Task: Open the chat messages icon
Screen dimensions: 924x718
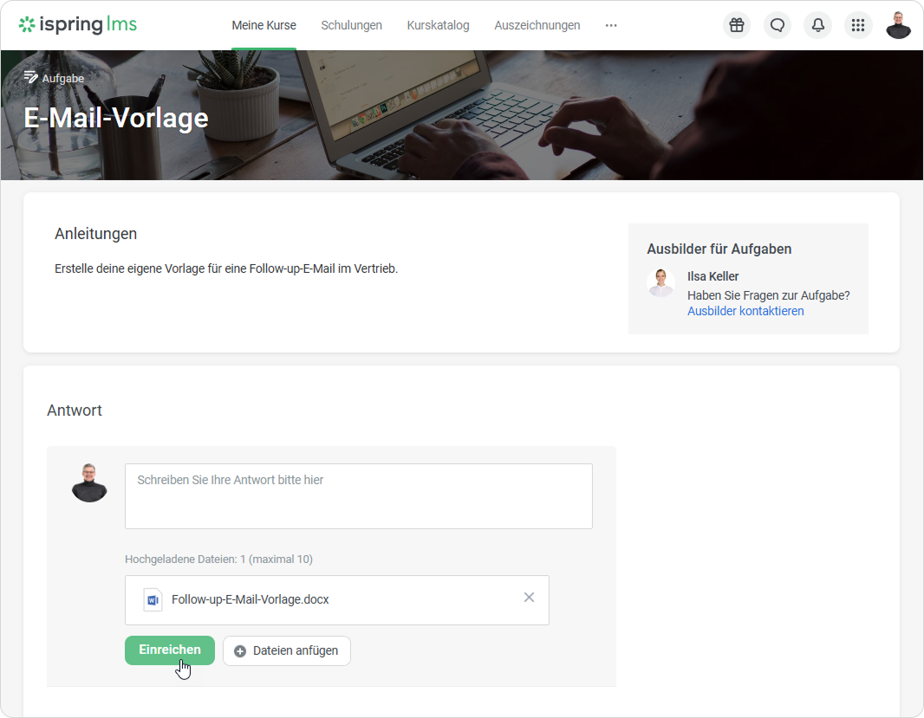Action: coord(778,25)
